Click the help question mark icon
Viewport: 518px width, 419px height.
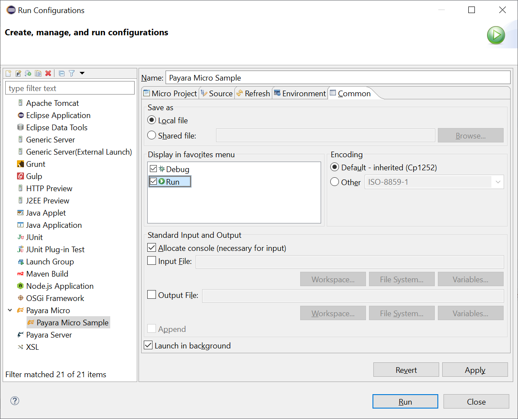click(x=14, y=401)
